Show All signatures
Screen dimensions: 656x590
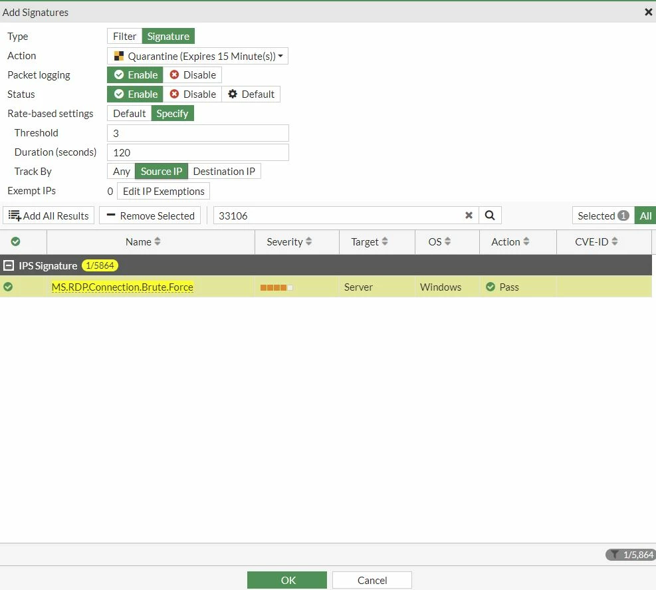645,216
